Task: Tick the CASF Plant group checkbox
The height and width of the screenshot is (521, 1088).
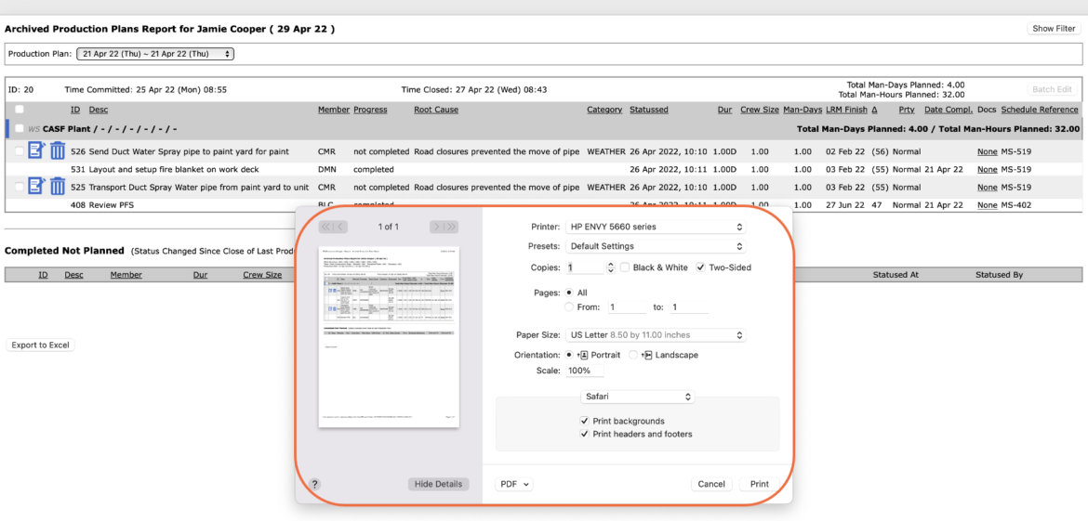Action: [20, 129]
